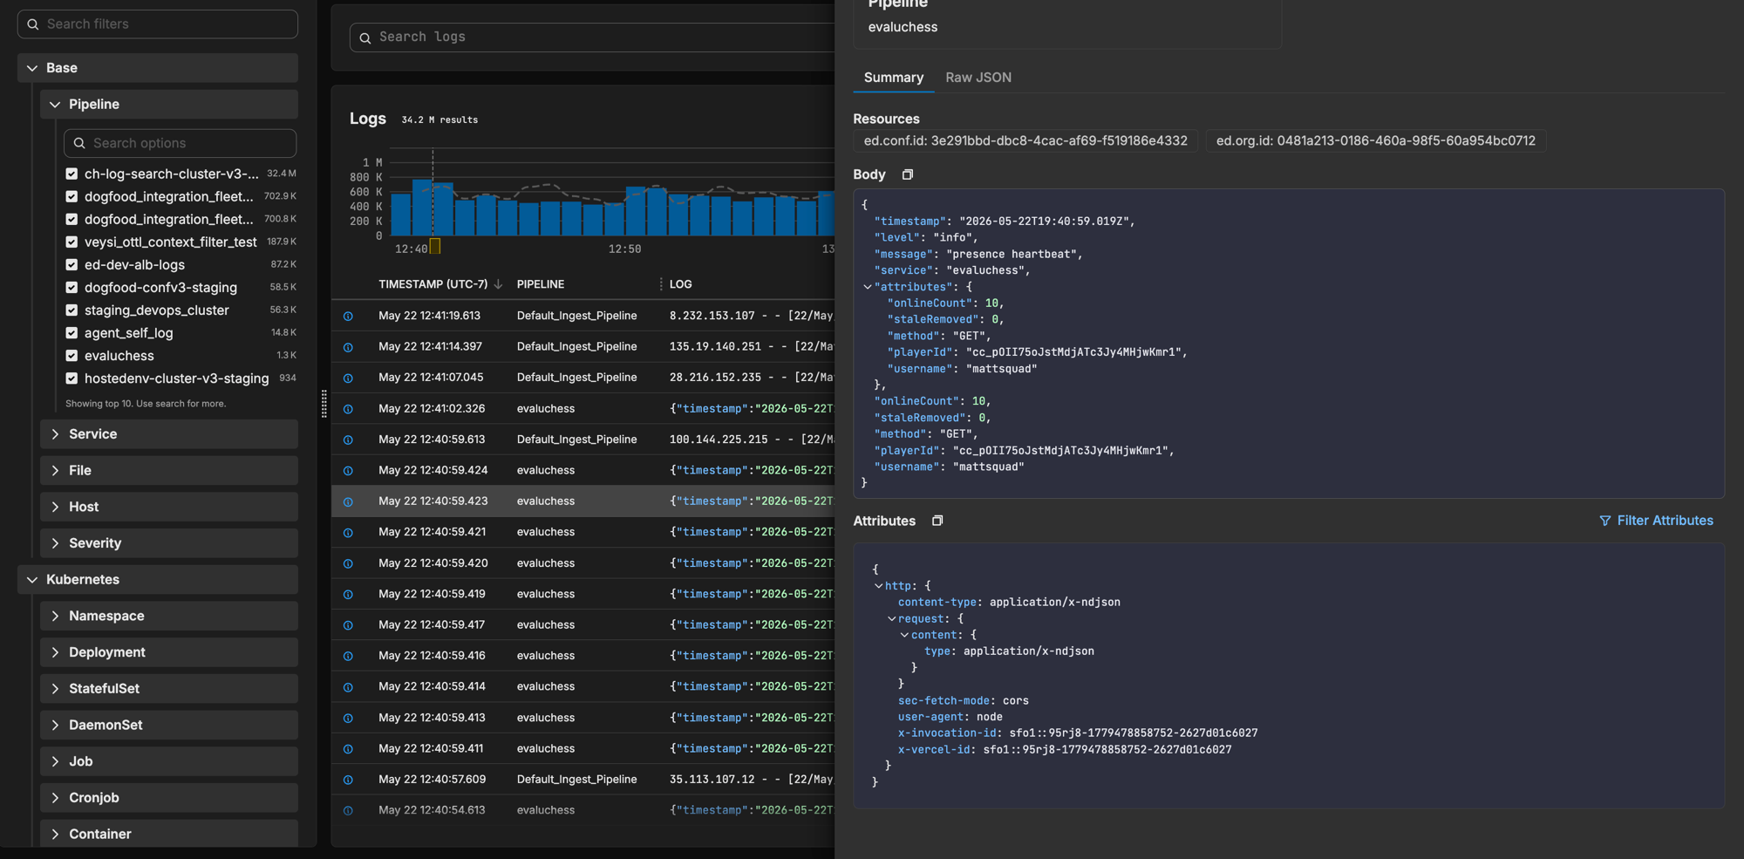Collapse the Base filter group
Screen dimensions: 1744x859
pyautogui.click(x=158, y=68)
